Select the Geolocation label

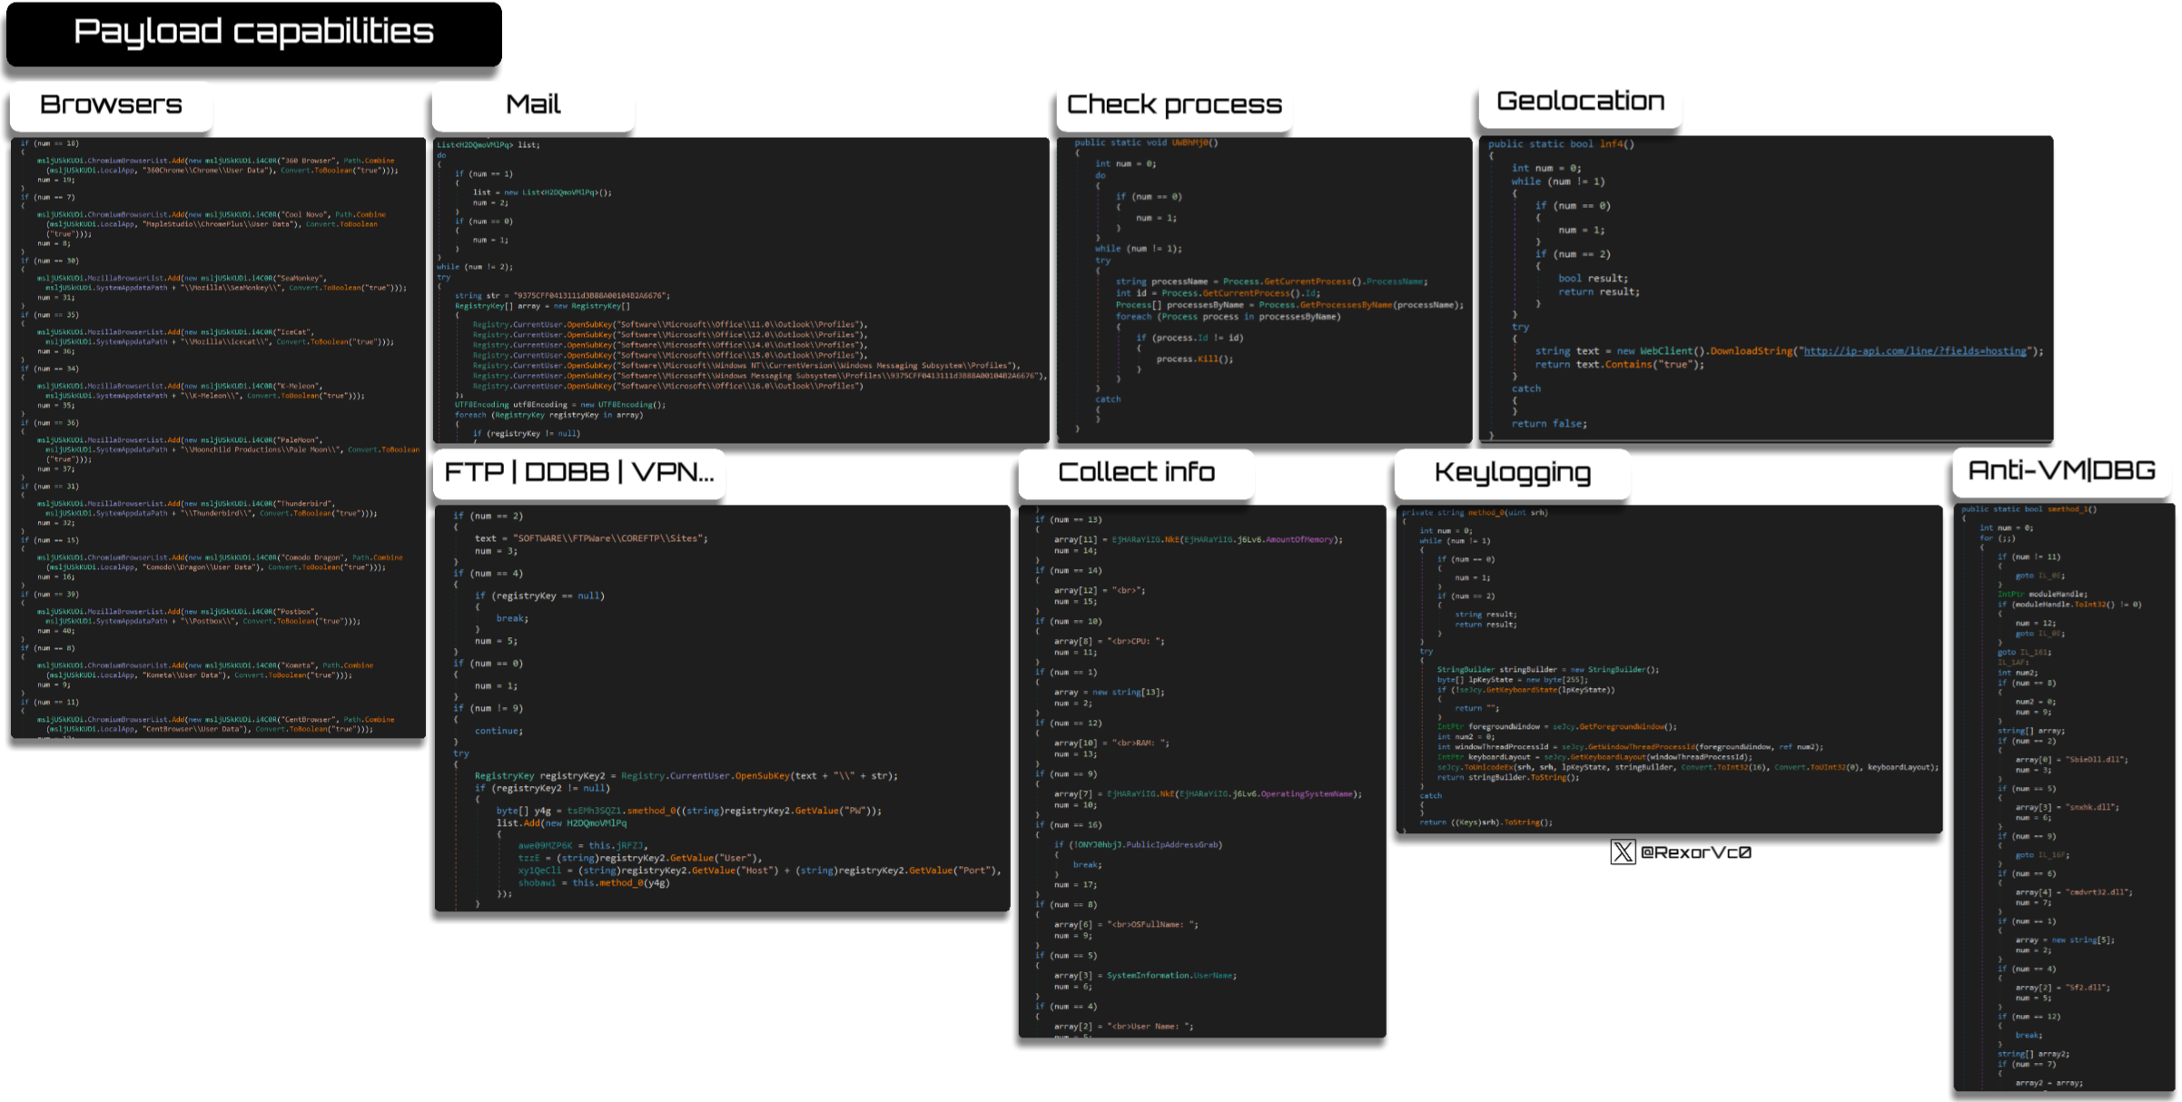[x=1580, y=102]
